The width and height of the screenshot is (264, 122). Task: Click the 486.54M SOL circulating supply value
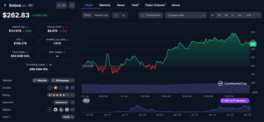pos(39,69)
